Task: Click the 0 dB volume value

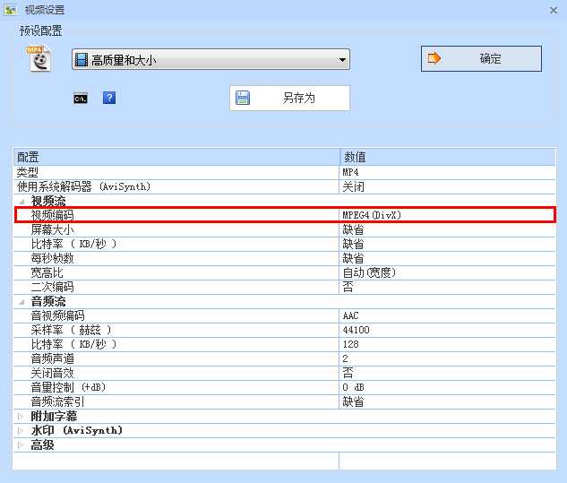Action: click(x=447, y=387)
